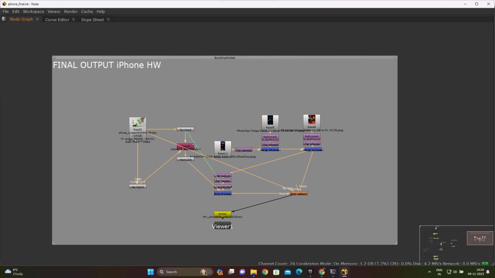
Task: Select the CornerPin2D node
Action: [223, 187]
